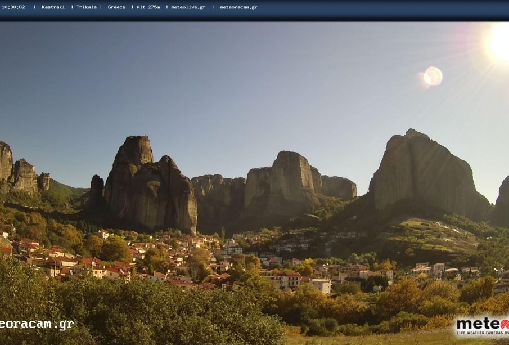Open the meteoracam.gr link in header
The height and width of the screenshot is (345, 509).
click(238, 7)
